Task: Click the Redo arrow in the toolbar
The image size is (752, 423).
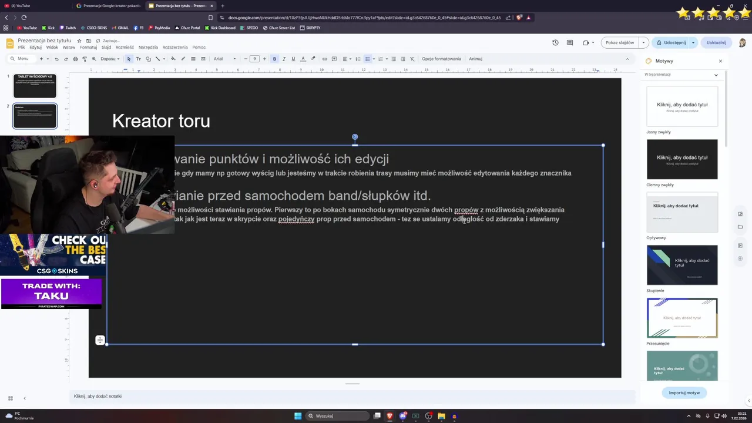Action: coord(65,59)
